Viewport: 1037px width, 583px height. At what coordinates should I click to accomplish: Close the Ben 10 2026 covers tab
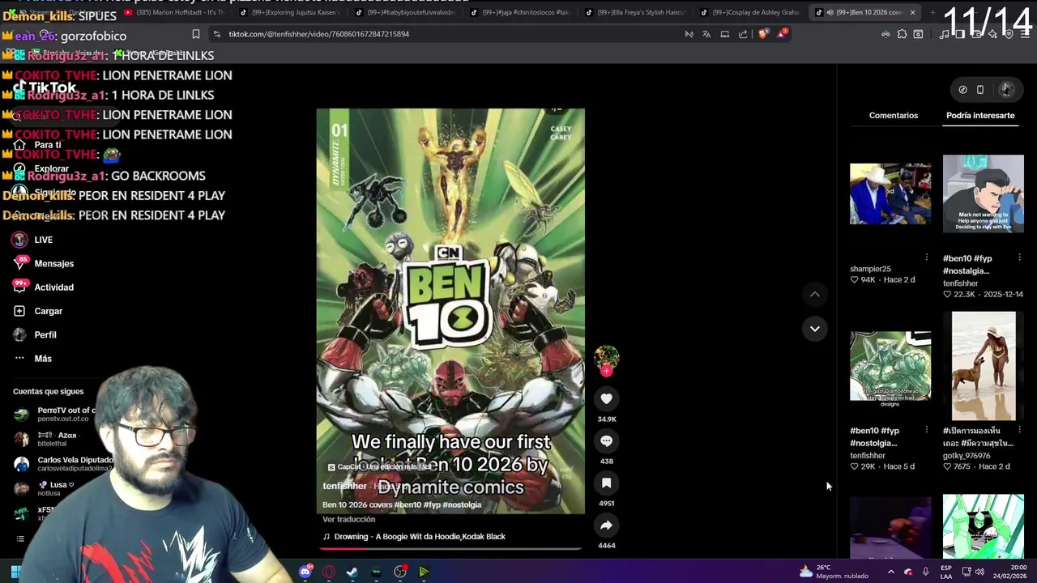pyautogui.click(x=912, y=12)
